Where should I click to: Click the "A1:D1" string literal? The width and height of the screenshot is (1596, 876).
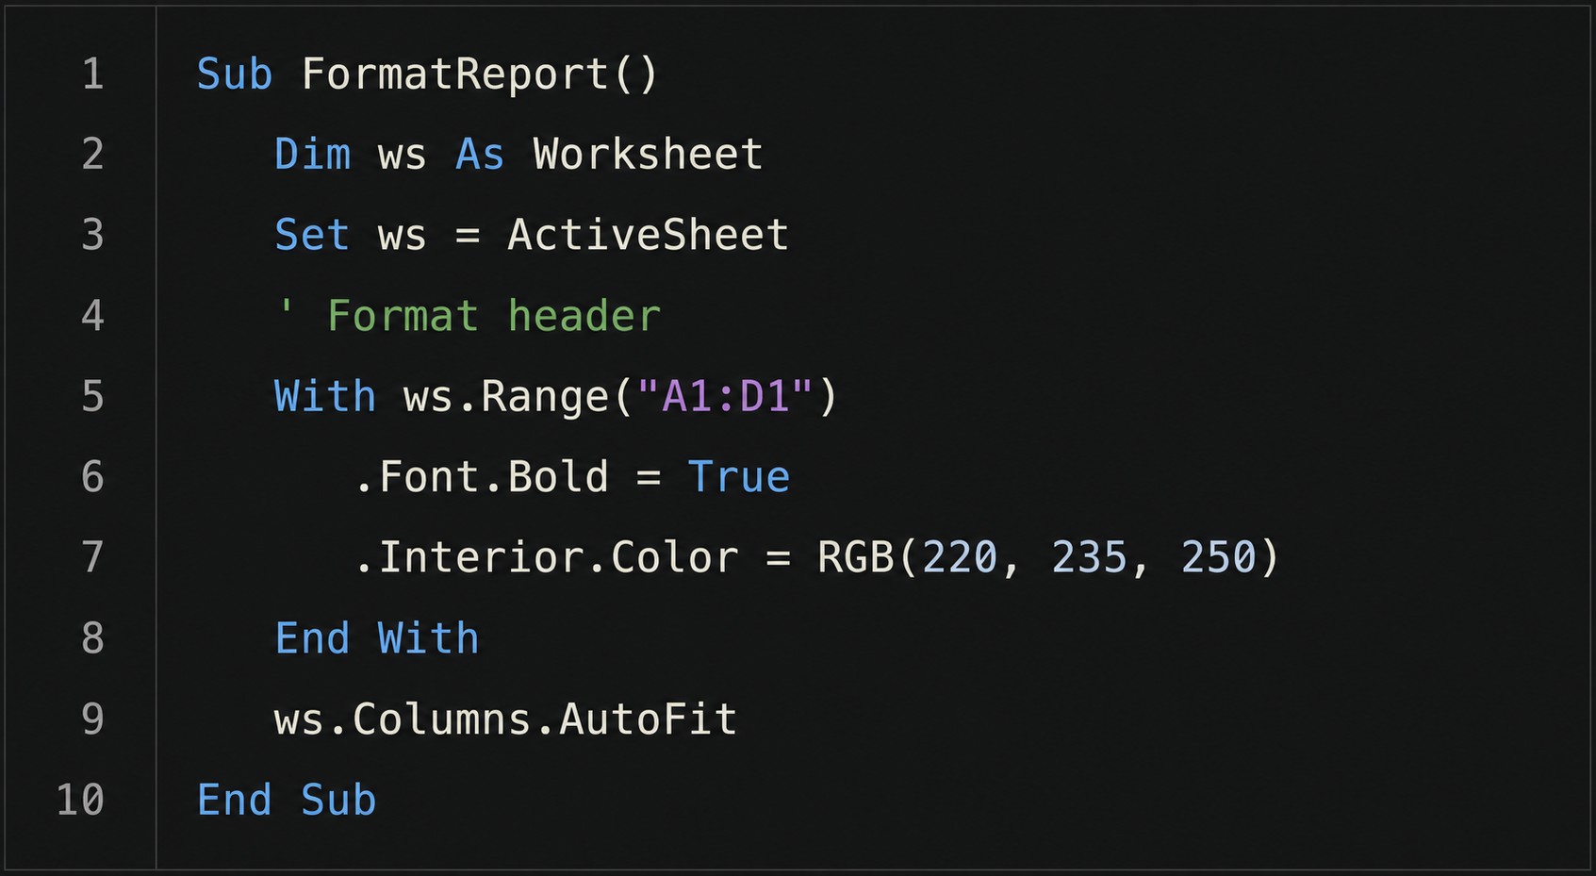(x=725, y=396)
